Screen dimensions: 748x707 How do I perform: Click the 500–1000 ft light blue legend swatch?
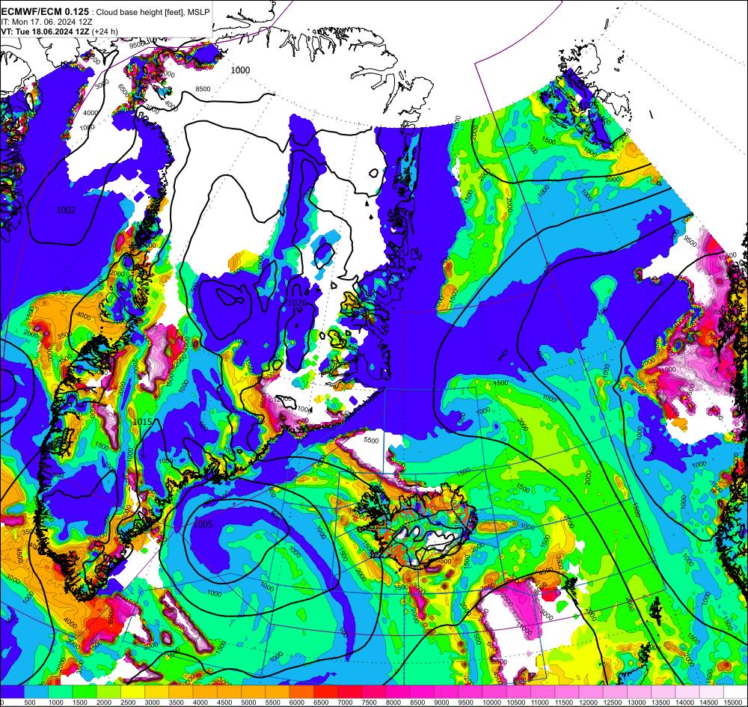point(36,692)
